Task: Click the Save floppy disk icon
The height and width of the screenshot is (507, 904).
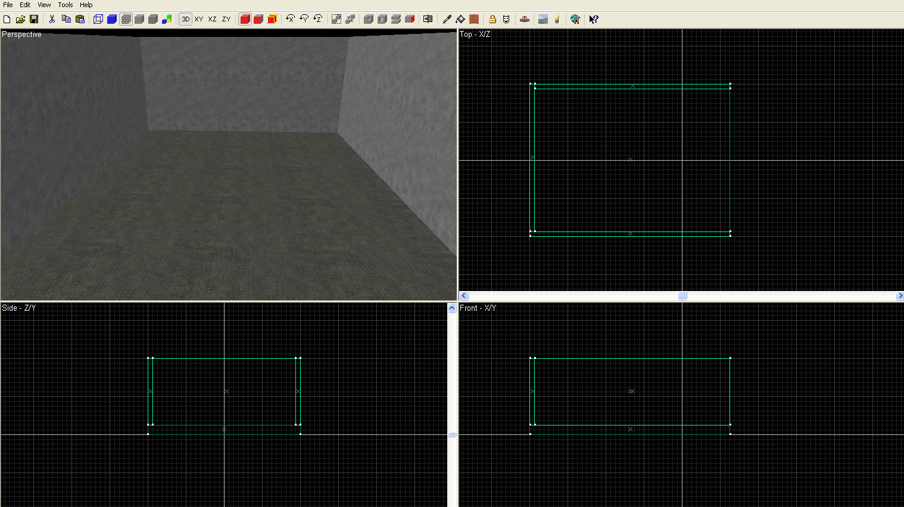Action: pyautogui.click(x=34, y=19)
